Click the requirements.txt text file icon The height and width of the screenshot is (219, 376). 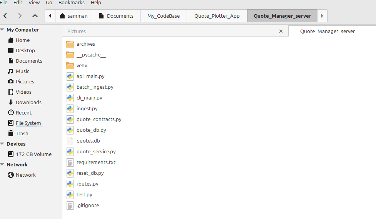click(70, 163)
